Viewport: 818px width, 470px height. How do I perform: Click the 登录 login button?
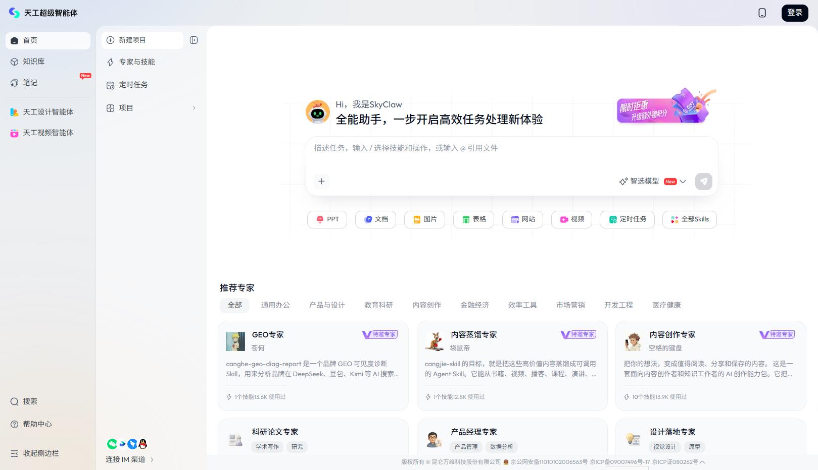tap(795, 13)
